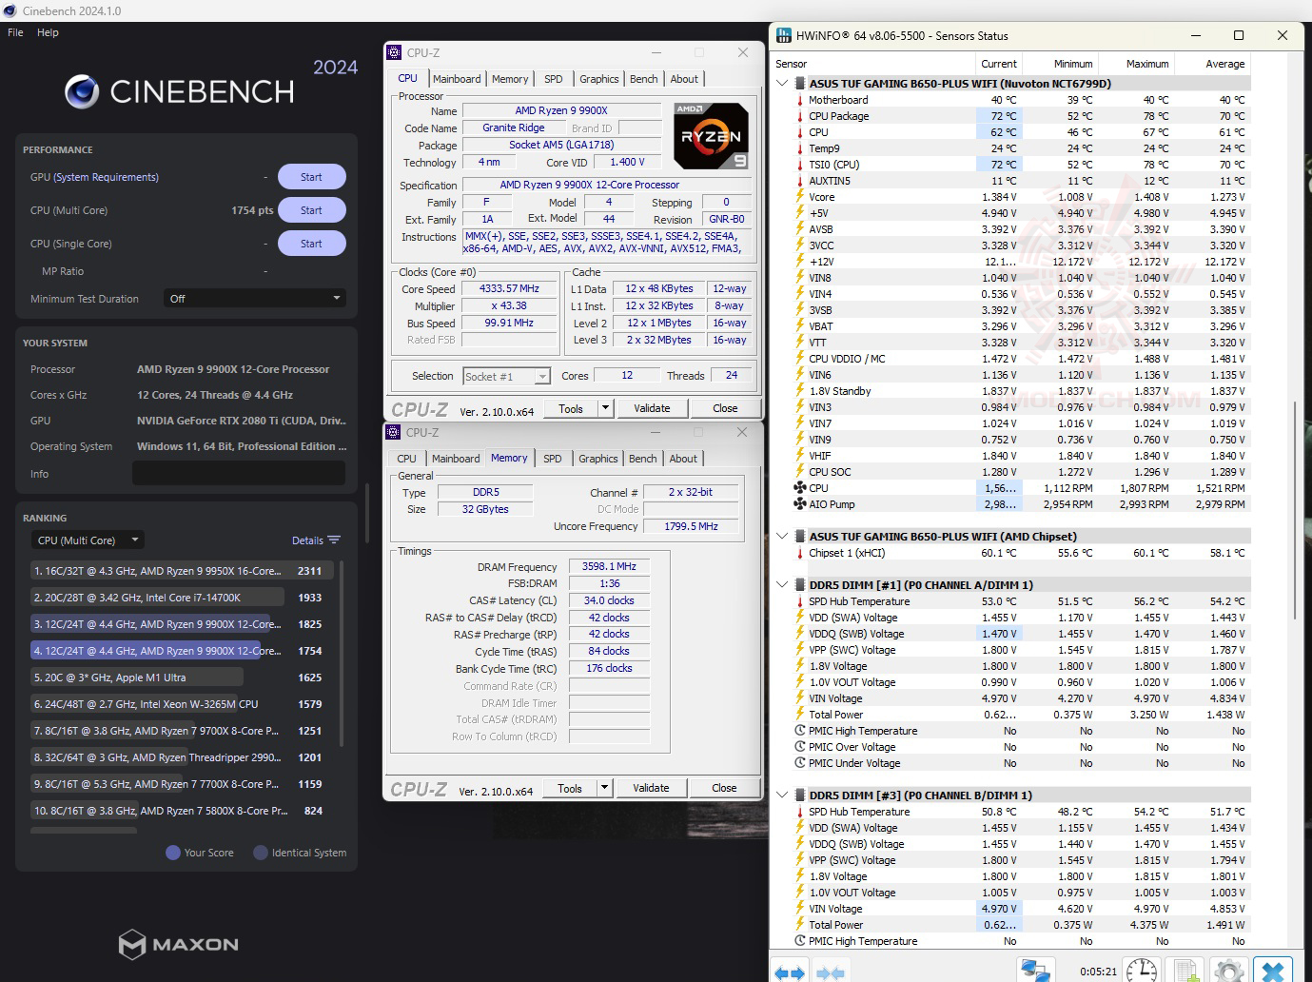The height and width of the screenshot is (982, 1312).
Task: Click the Your Score legend dot
Action: [x=173, y=853]
